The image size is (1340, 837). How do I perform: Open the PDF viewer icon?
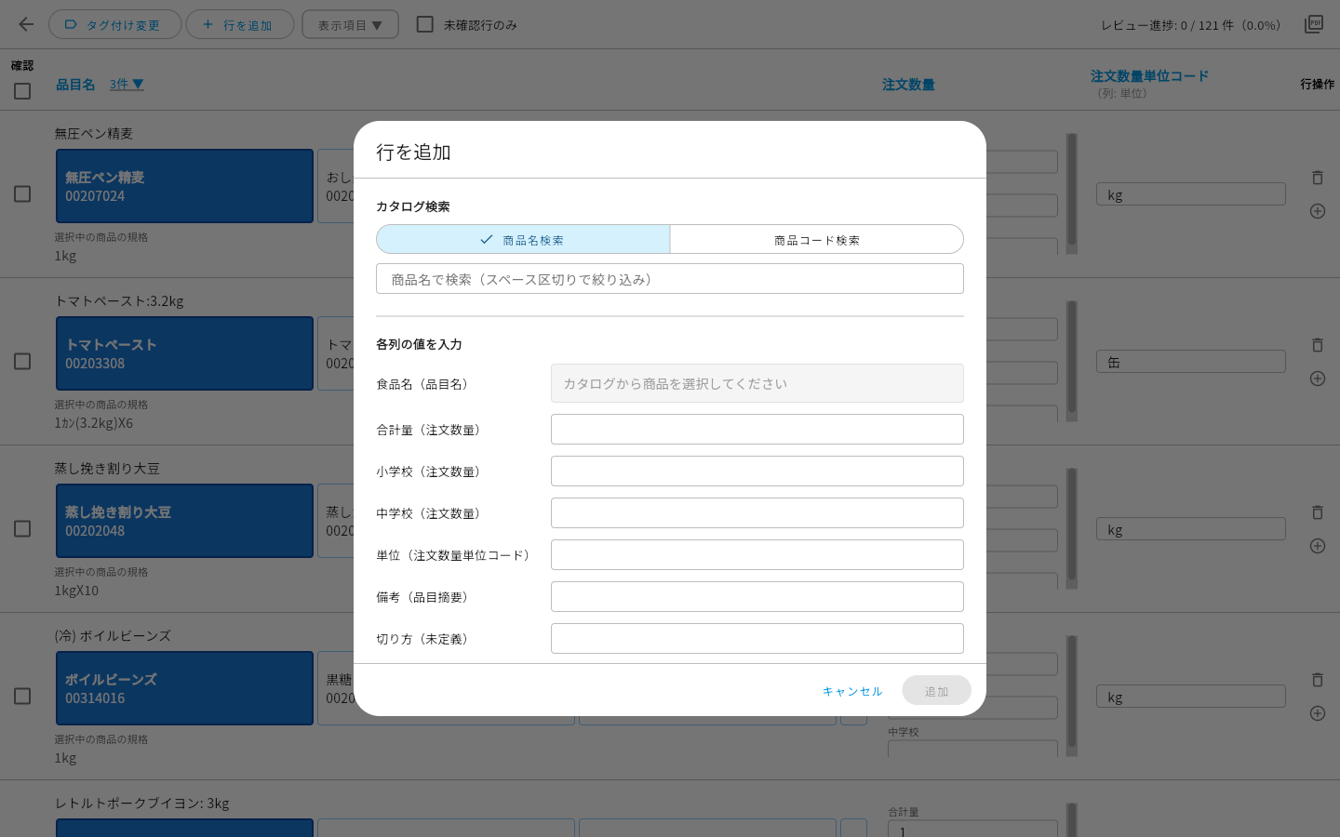pyautogui.click(x=1313, y=24)
